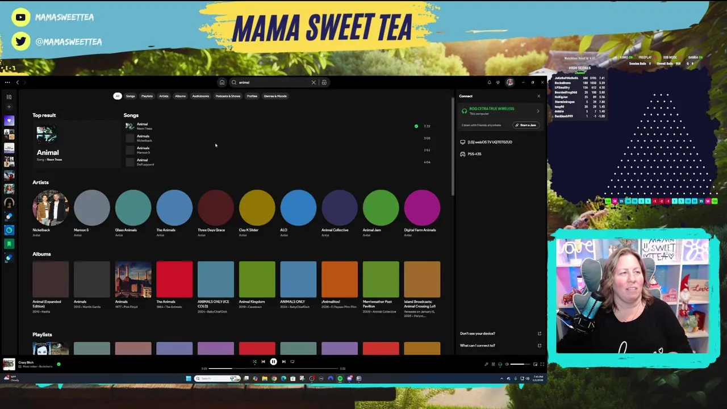This screenshot has height=409, width=727.
Task: Open The Animals red album tile
Action: pyautogui.click(x=174, y=279)
